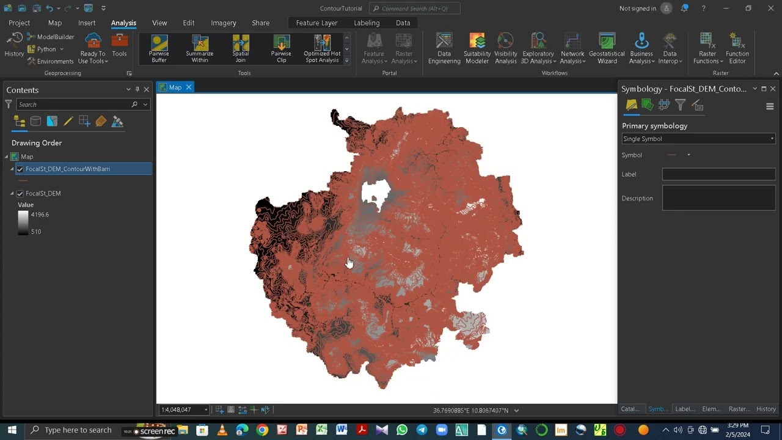The height and width of the screenshot is (440, 782).
Task: Uncheck FocalSt_DEM layer visibility
Action: pyautogui.click(x=20, y=194)
